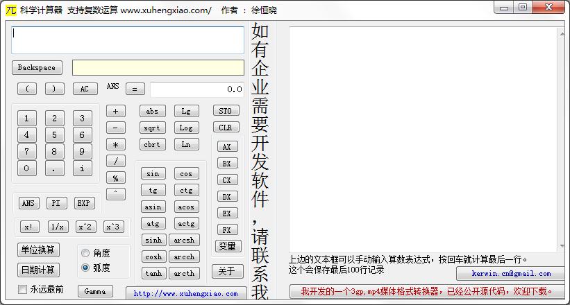The width and height of the screenshot is (570, 305).
Task: Click the equals sign button
Action: click(135, 89)
